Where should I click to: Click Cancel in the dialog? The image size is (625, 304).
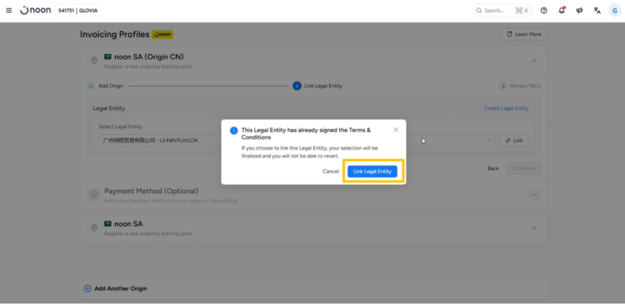tap(330, 172)
